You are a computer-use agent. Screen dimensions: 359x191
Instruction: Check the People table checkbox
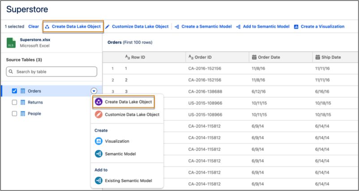pos(14,114)
